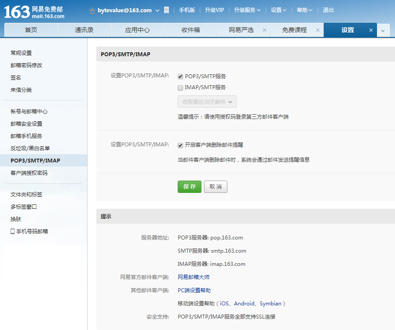This screenshot has width=395, height=330.
Task: Open the 收取最近30天邮件 dropdown
Action: point(207,102)
